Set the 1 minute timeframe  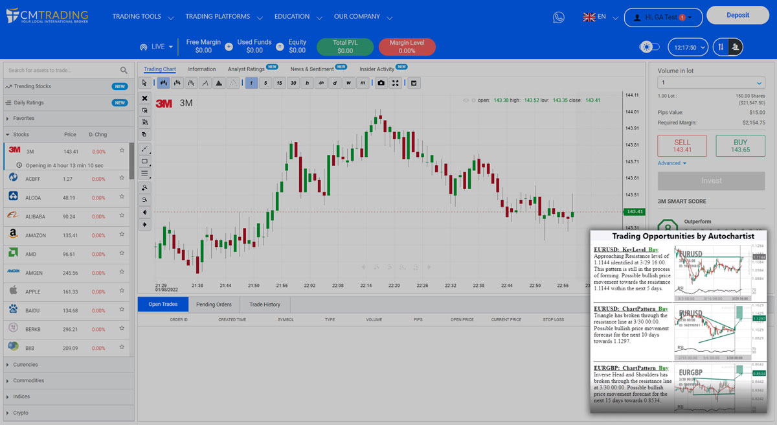[x=251, y=83]
